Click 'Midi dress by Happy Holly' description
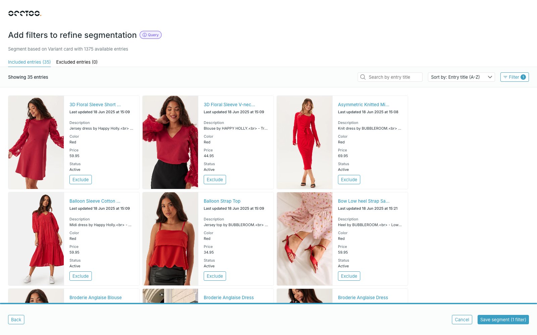Viewport: 537px width, 335px height. (x=100, y=225)
